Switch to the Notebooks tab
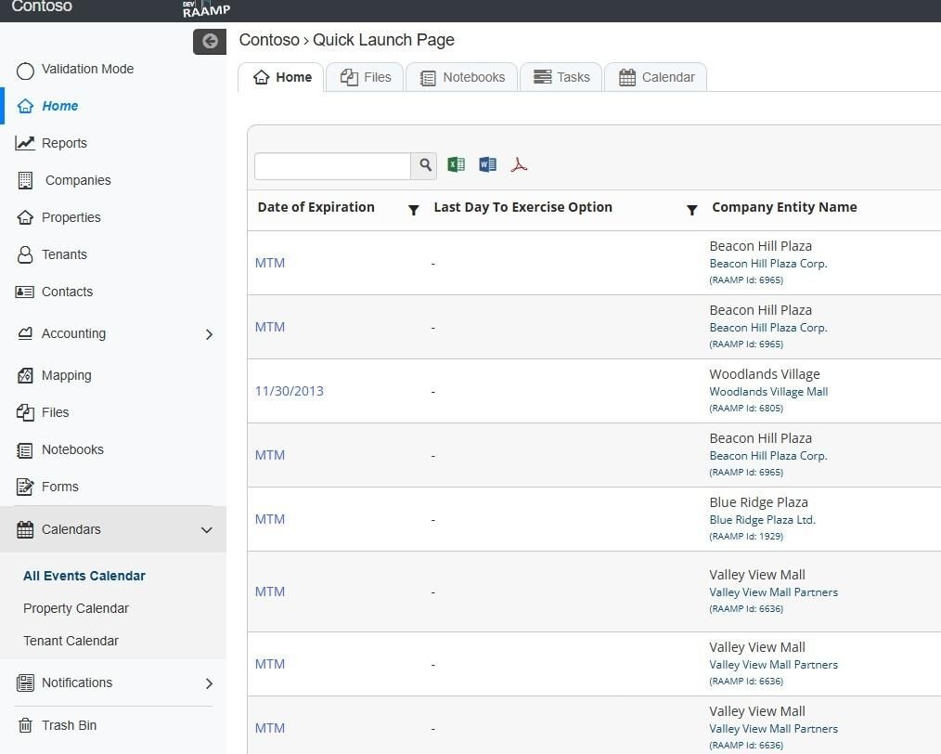Viewport: 941px width, 754px height. [462, 77]
